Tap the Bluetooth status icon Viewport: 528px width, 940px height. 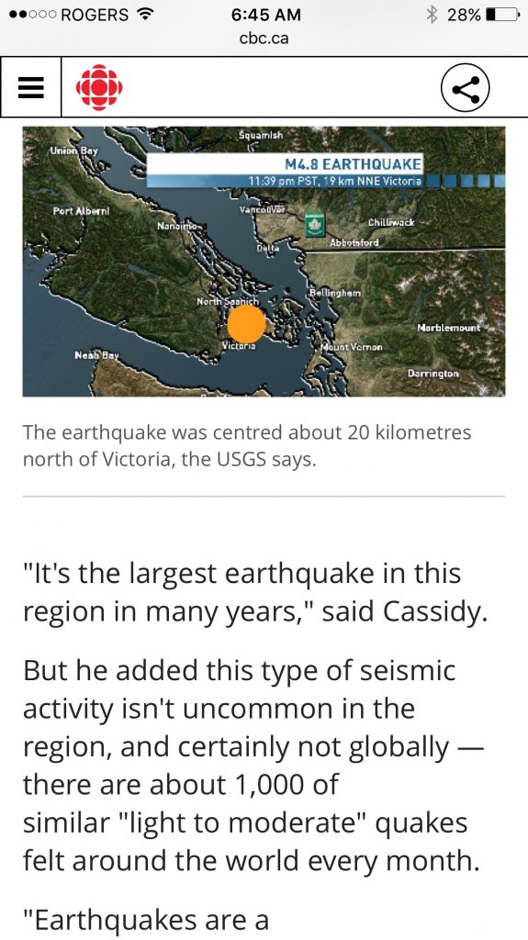tap(431, 15)
